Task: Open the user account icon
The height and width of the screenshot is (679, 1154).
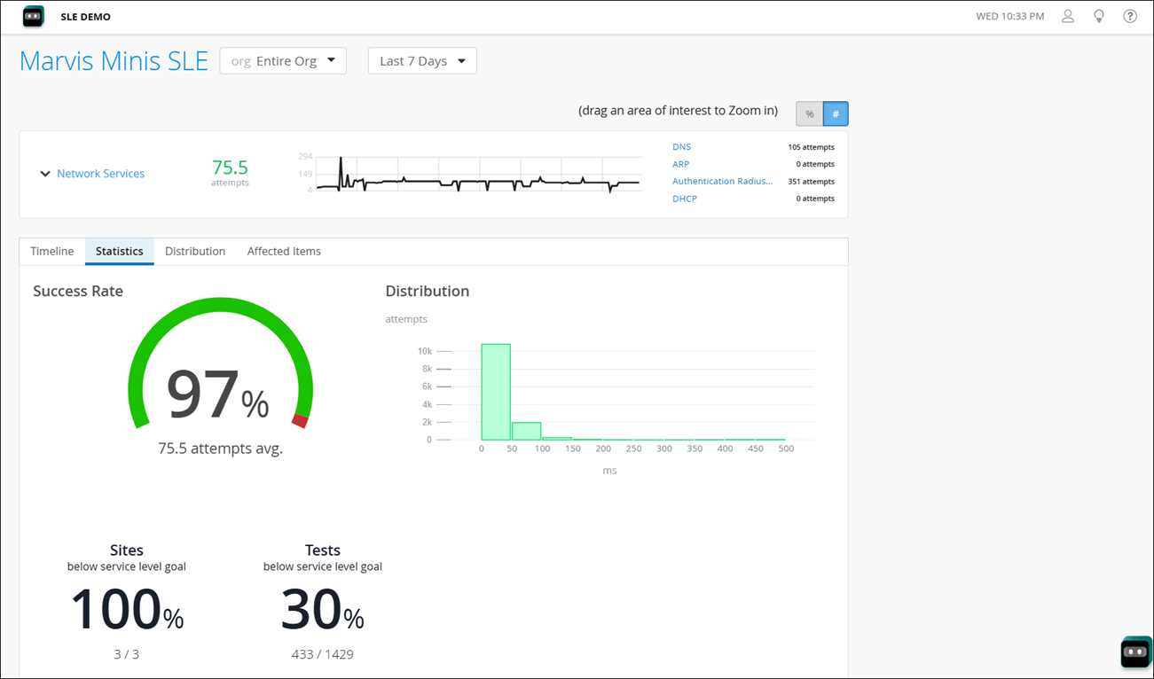Action: click(1067, 16)
